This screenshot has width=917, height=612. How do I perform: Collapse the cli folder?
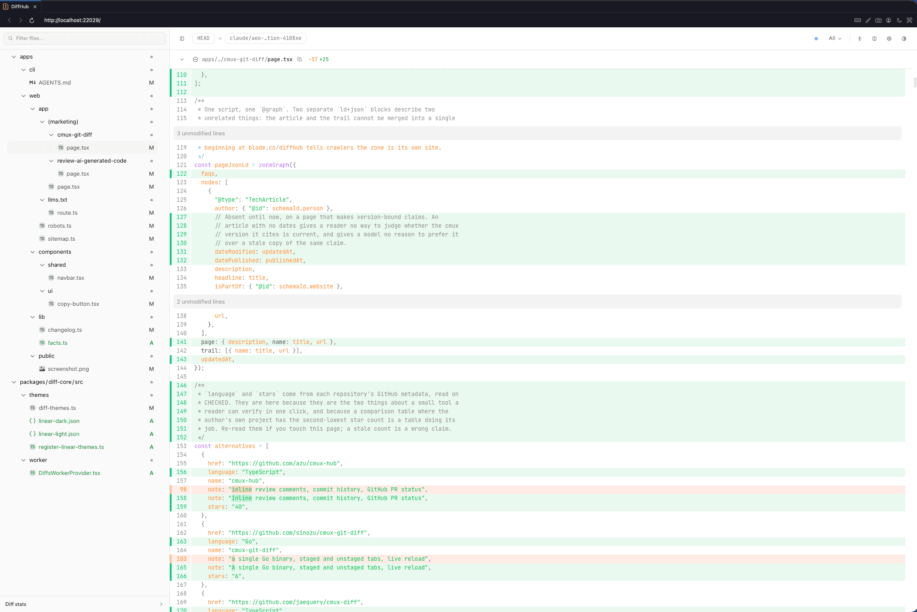pos(23,69)
